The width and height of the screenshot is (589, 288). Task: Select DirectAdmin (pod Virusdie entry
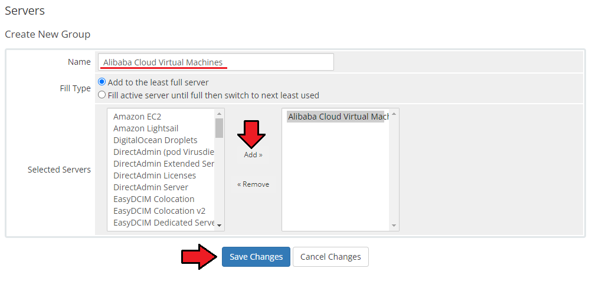click(x=163, y=152)
